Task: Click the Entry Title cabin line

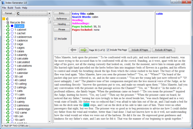Action: (x=83, y=14)
